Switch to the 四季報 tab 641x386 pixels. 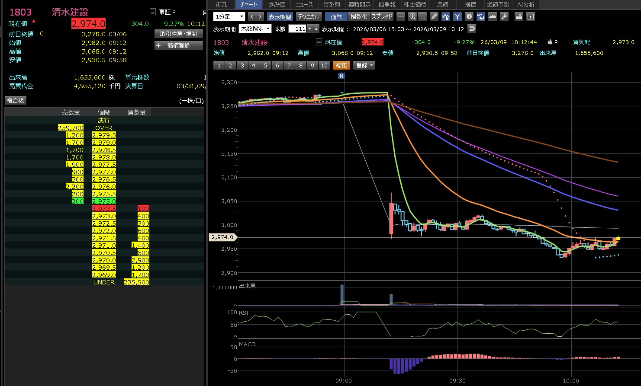(387, 4)
